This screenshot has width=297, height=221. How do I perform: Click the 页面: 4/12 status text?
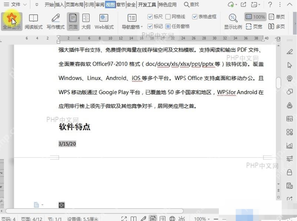click(x=32, y=219)
